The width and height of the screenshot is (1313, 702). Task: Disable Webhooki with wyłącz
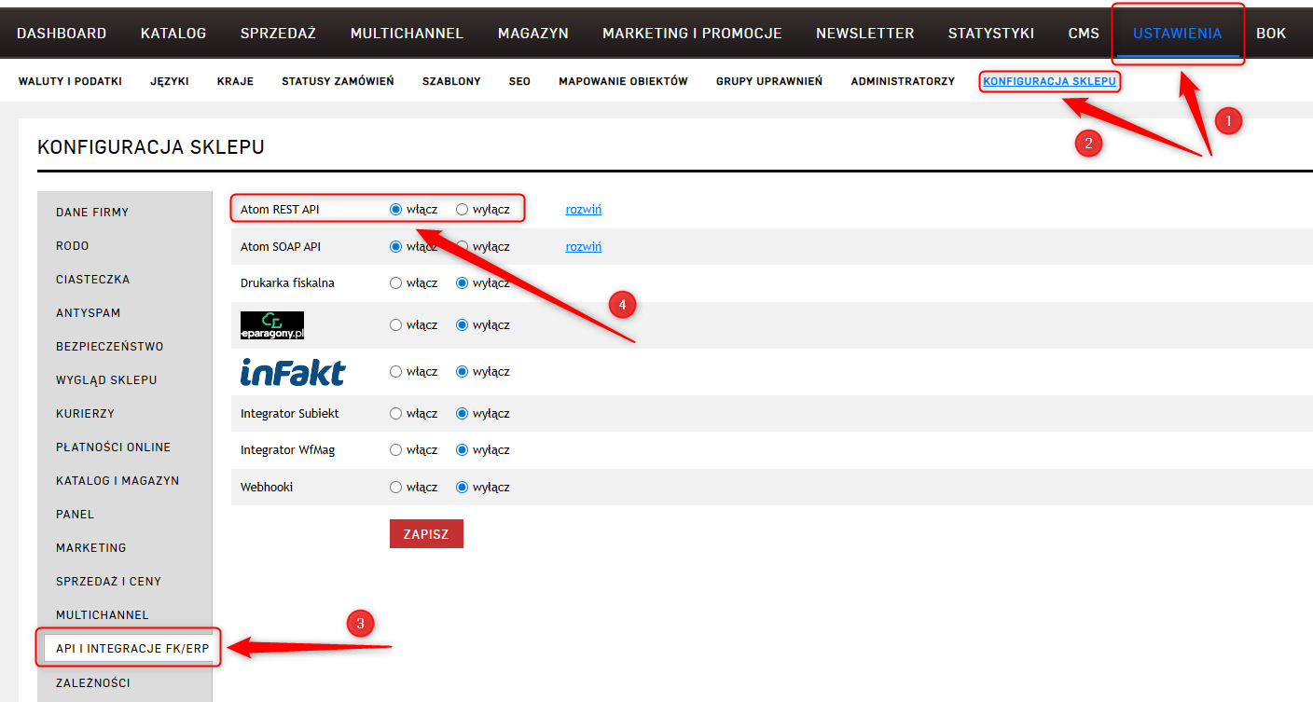point(462,488)
